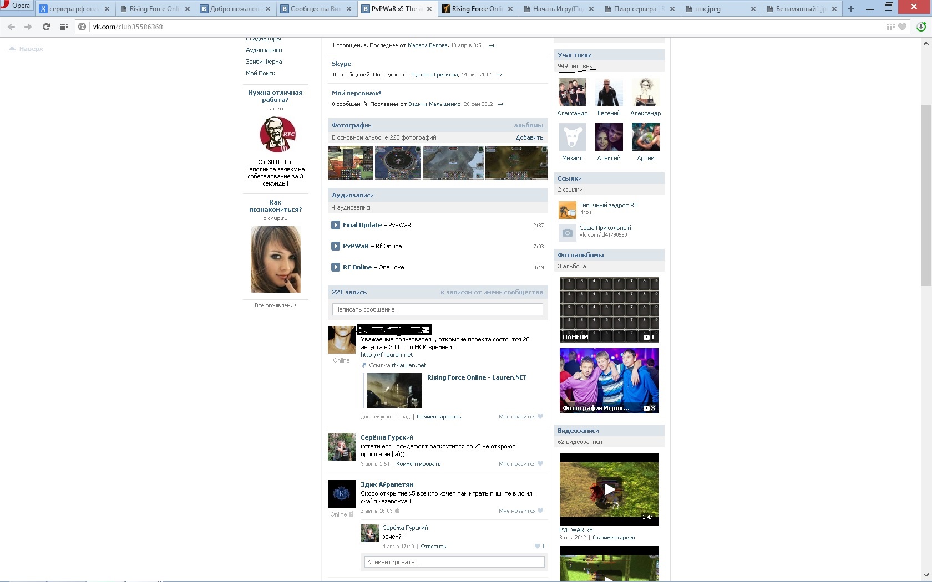
Task: Like the rf-lauren.net announcement post
Action: point(540,417)
